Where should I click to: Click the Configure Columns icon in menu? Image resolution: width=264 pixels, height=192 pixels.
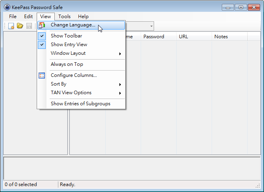tap(42, 75)
